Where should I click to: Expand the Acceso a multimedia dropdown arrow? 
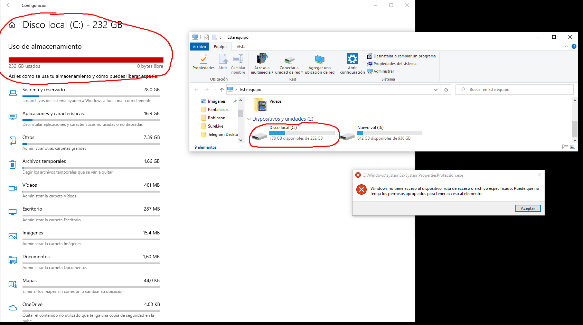pos(272,73)
